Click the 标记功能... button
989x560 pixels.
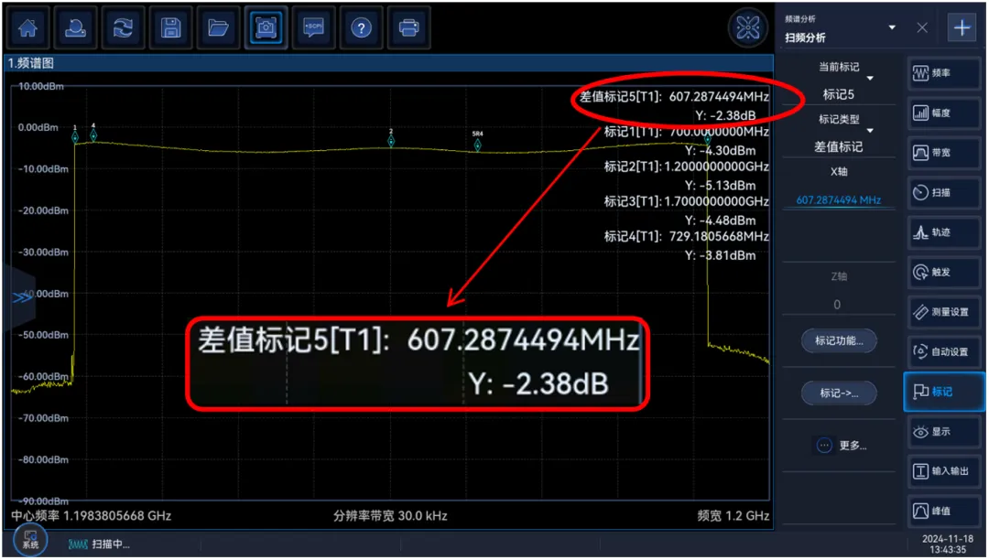tap(838, 341)
